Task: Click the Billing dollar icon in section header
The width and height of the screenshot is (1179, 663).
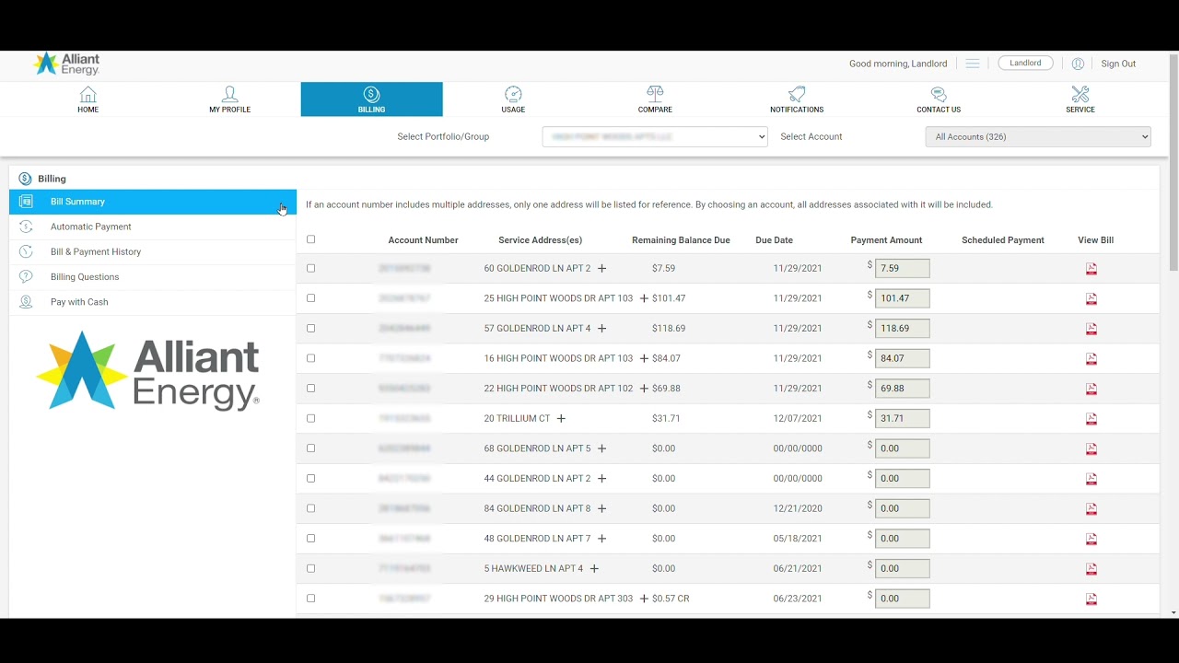Action: point(25,179)
